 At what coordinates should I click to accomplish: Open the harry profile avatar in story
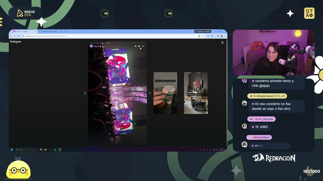tap(91, 46)
